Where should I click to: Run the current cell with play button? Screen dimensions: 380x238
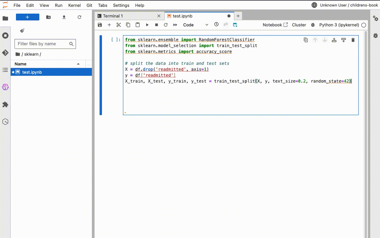(147, 25)
